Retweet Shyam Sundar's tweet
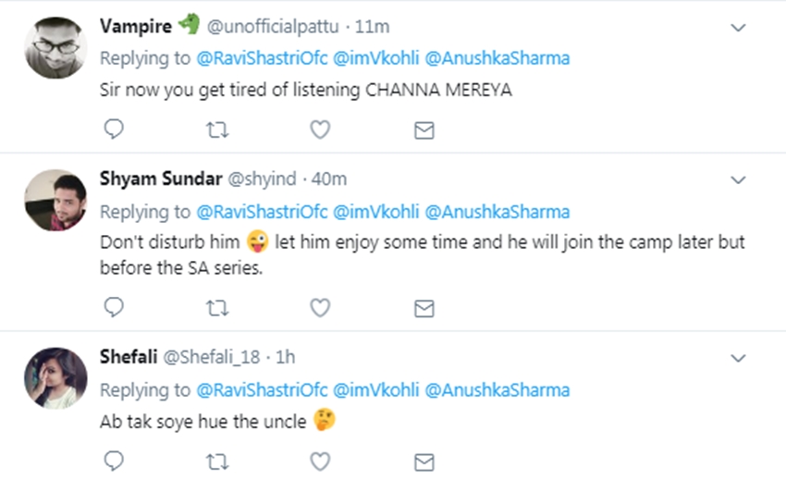This screenshot has height=480, width=786. [217, 306]
